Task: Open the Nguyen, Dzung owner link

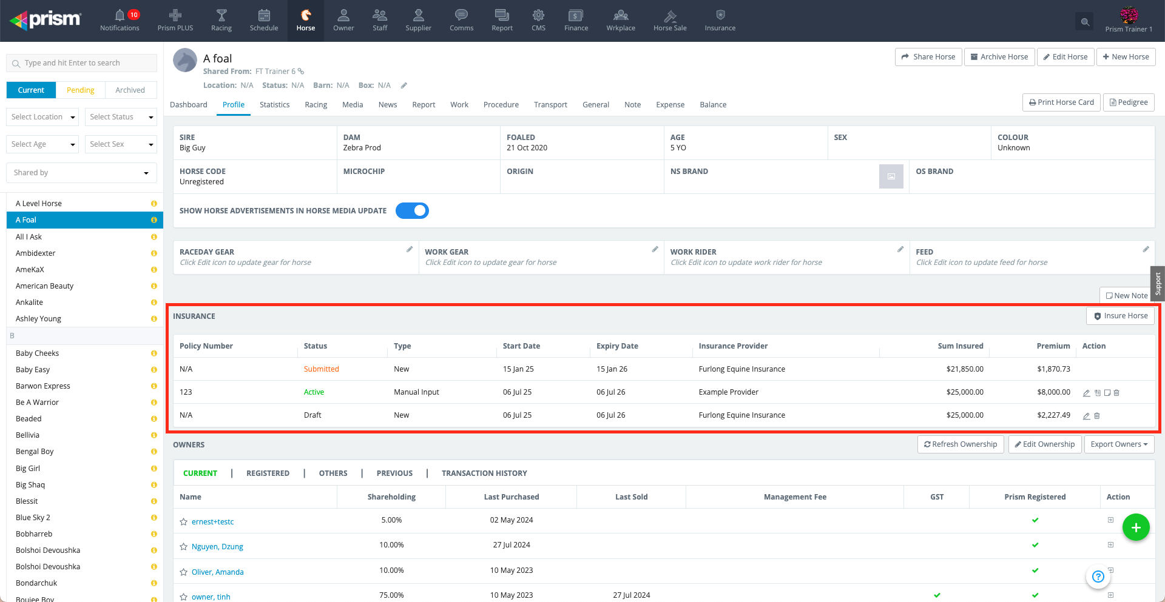Action: pyautogui.click(x=217, y=547)
